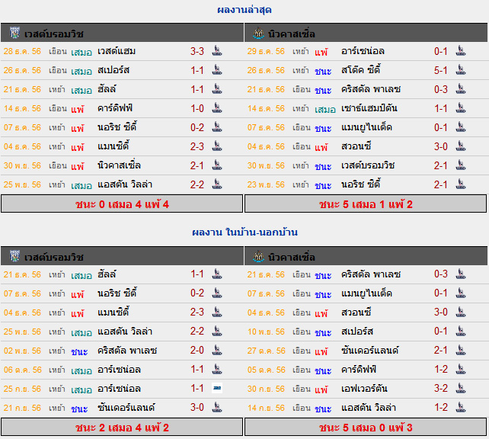The height and width of the screenshot is (439, 489).
Task: Click the league icon in the 25 พ.ย. 56 แอสตัน วิลล่า row under ผลงานล่าสุด
Action: [x=217, y=184]
